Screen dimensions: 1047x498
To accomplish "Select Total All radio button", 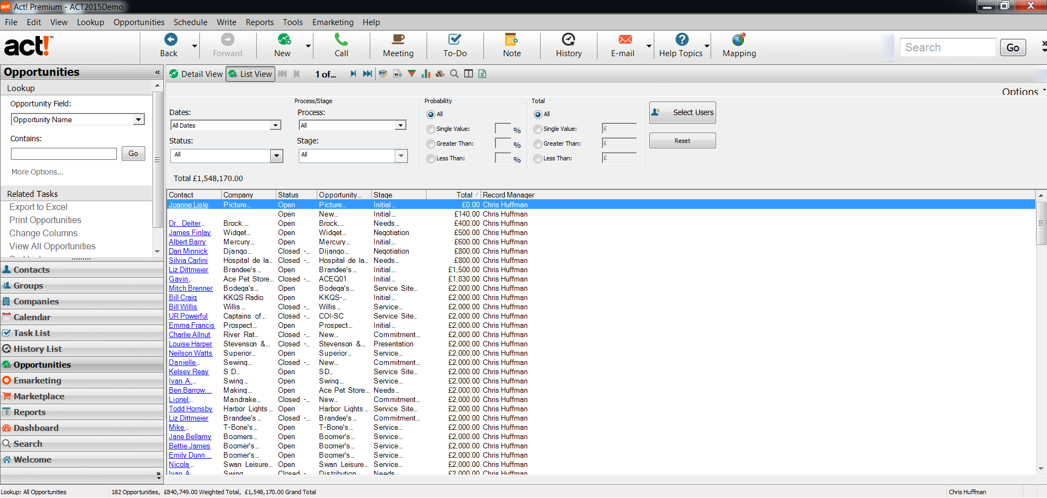I will tap(538, 115).
